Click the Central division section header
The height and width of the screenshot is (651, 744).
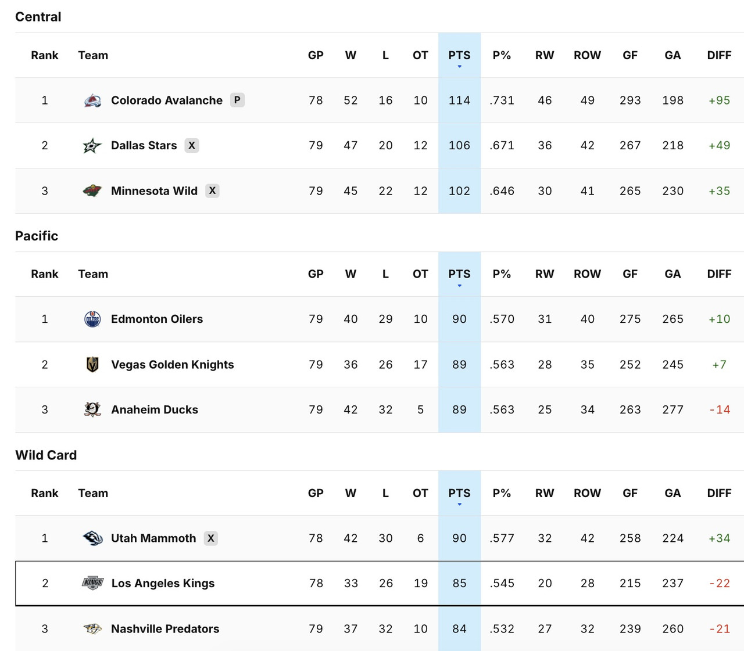pos(38,17)
